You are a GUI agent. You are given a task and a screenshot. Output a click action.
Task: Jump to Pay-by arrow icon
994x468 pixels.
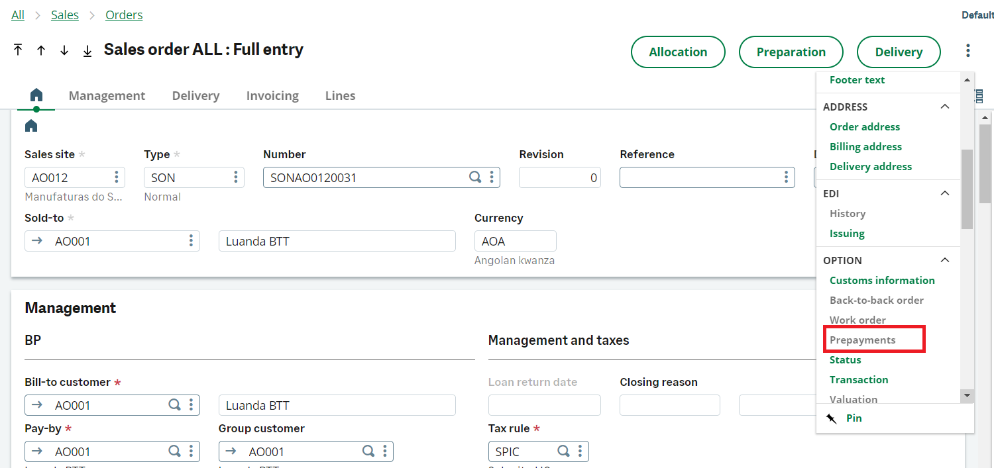(x=37, y=451)
